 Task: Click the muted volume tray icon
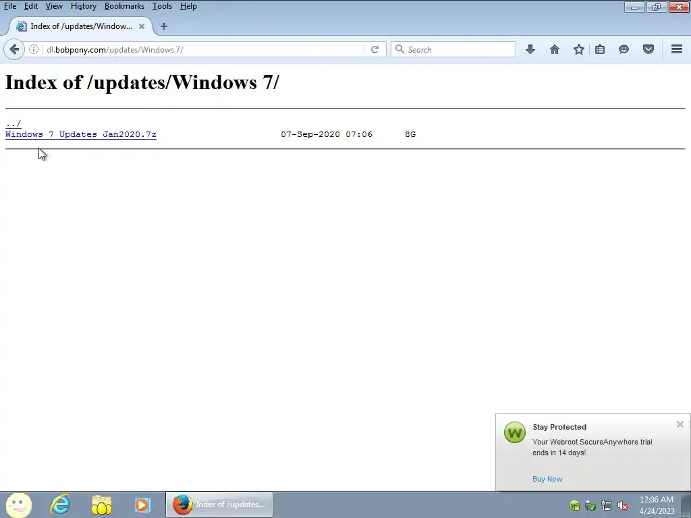point(623,506)
